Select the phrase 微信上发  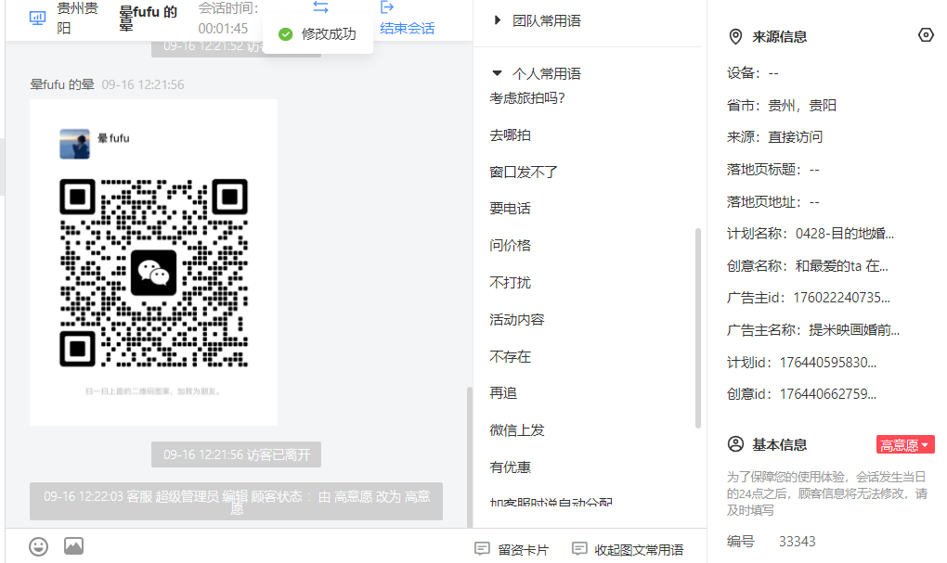pos(516,430)
